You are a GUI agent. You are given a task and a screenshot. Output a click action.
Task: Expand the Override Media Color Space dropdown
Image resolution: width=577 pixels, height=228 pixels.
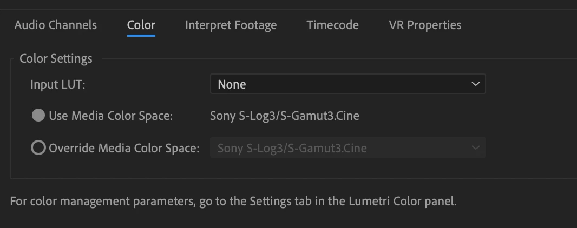click(347, 148)
